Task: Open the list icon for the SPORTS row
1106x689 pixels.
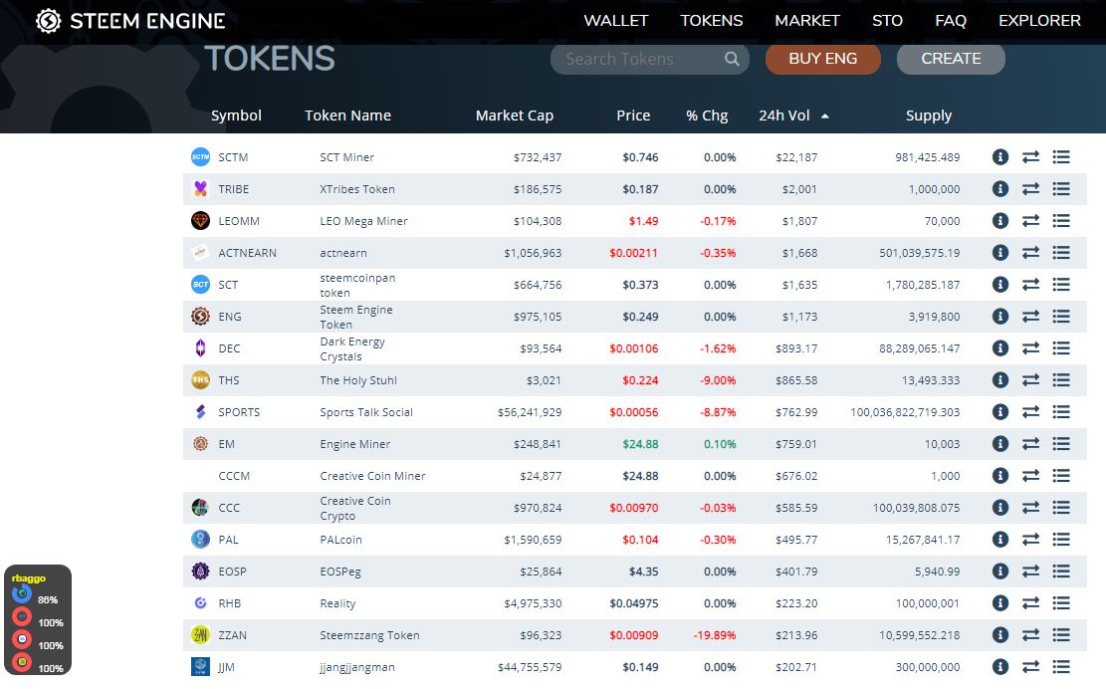Action: click(1061, 412)
